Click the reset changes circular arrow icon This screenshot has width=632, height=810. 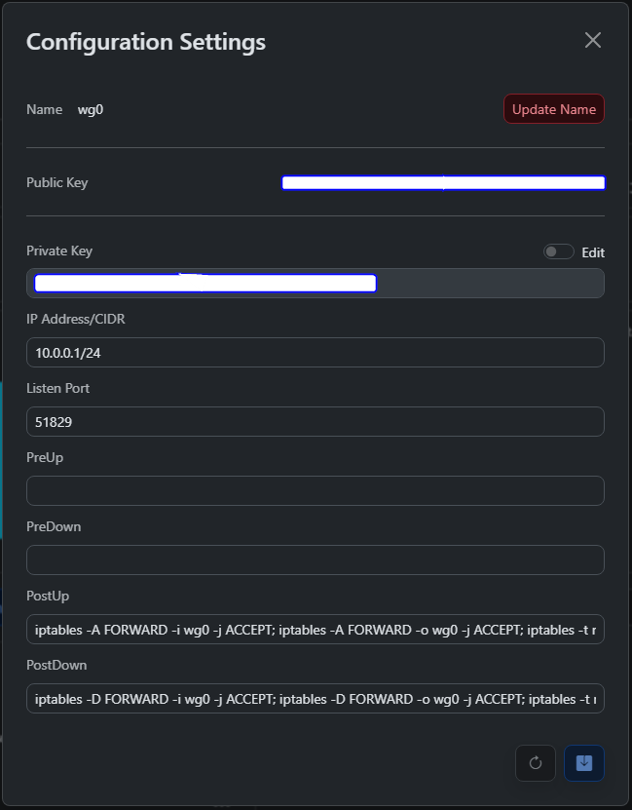pos(535,763)
